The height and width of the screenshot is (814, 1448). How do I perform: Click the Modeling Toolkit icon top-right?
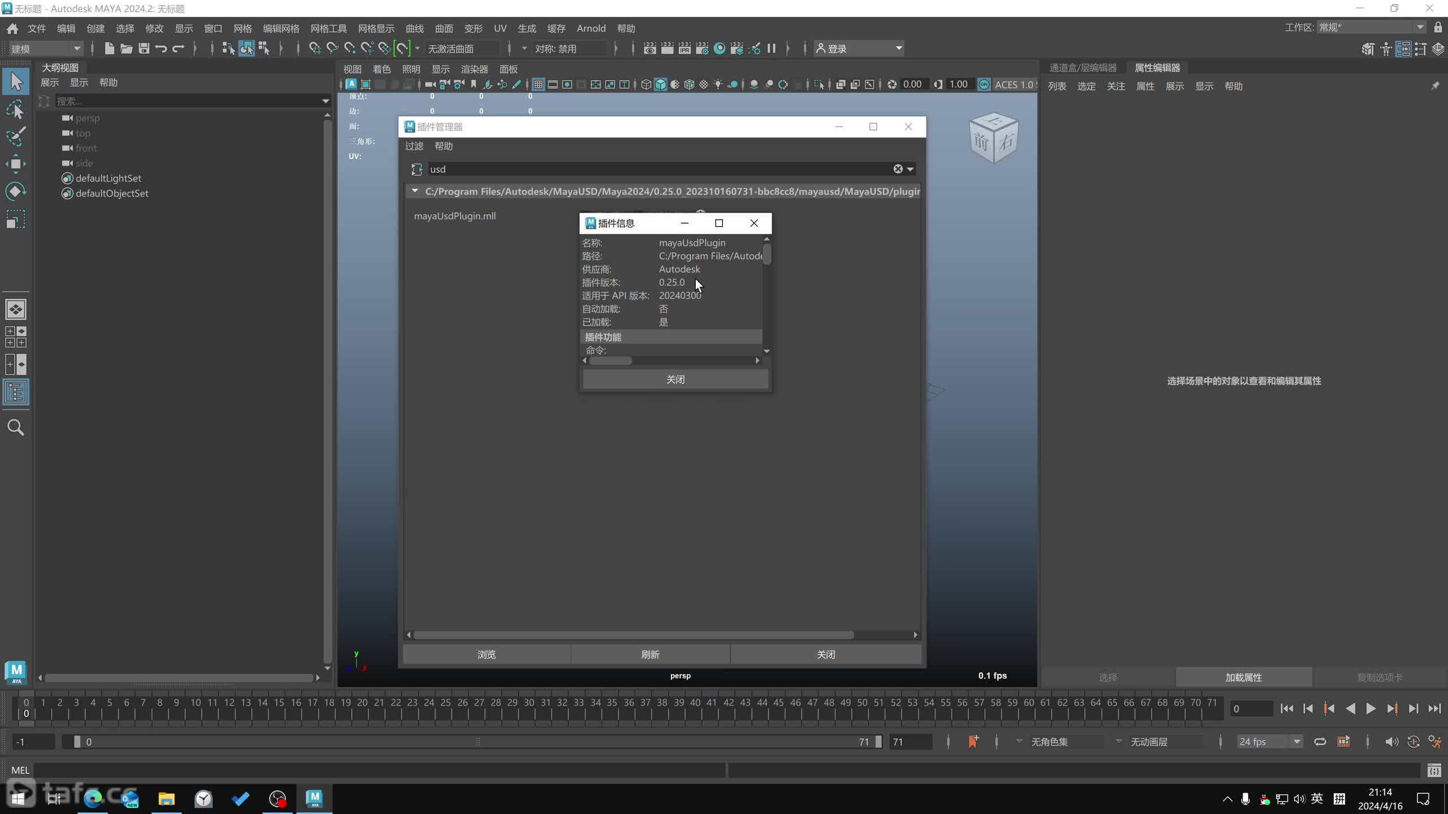[x=1368, y=49]
